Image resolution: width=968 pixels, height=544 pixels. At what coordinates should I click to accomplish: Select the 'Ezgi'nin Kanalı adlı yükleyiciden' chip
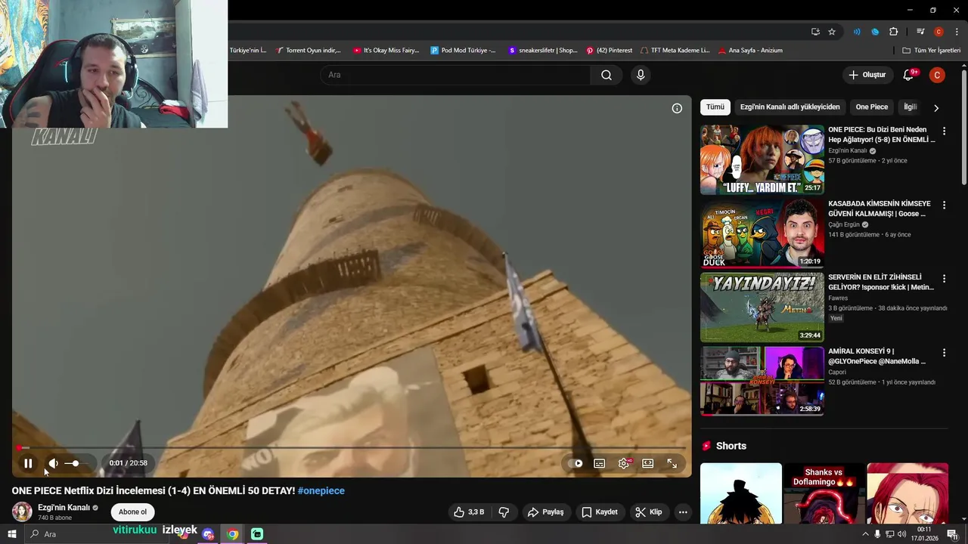(x=790, y=107)
